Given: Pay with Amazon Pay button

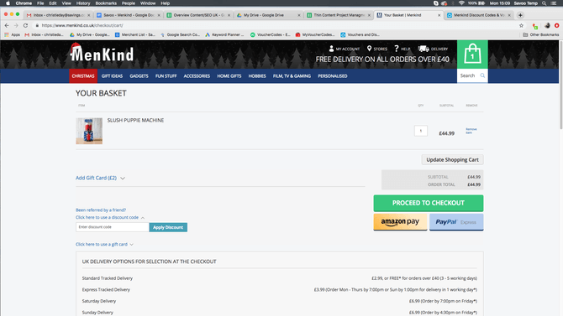Looking at the screenshot, I should click(400, 222).
